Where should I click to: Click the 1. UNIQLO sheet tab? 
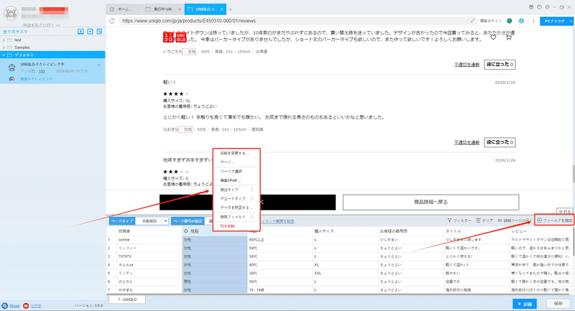127,300
